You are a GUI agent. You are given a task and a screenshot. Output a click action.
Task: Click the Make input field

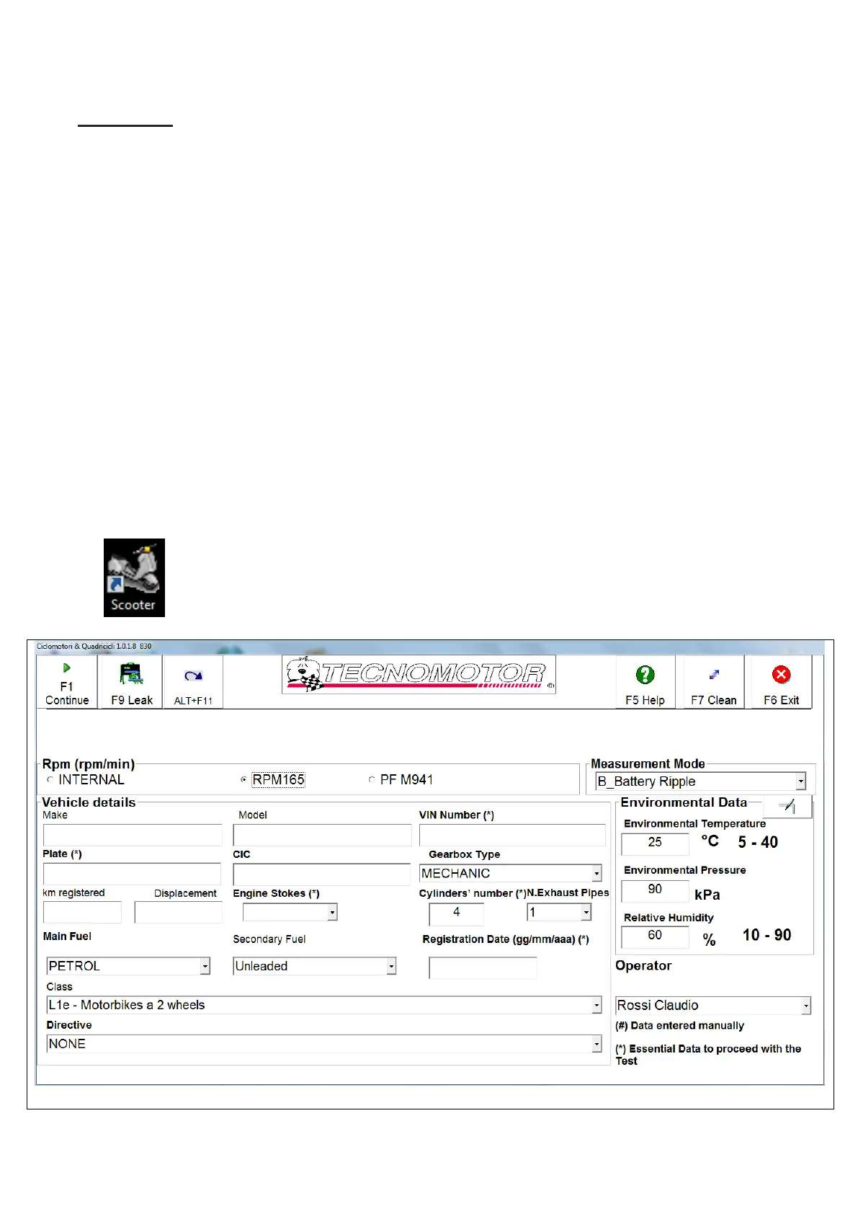(x=133, y=835)
